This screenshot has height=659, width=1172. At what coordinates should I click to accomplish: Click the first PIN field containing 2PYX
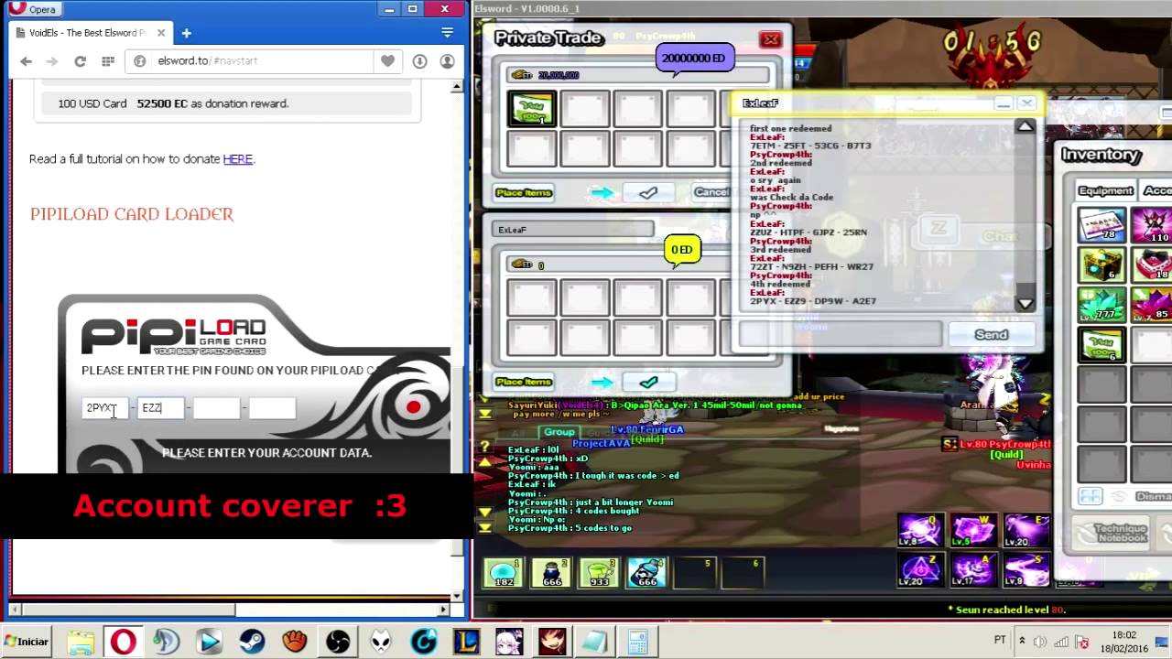coord(105,407)
